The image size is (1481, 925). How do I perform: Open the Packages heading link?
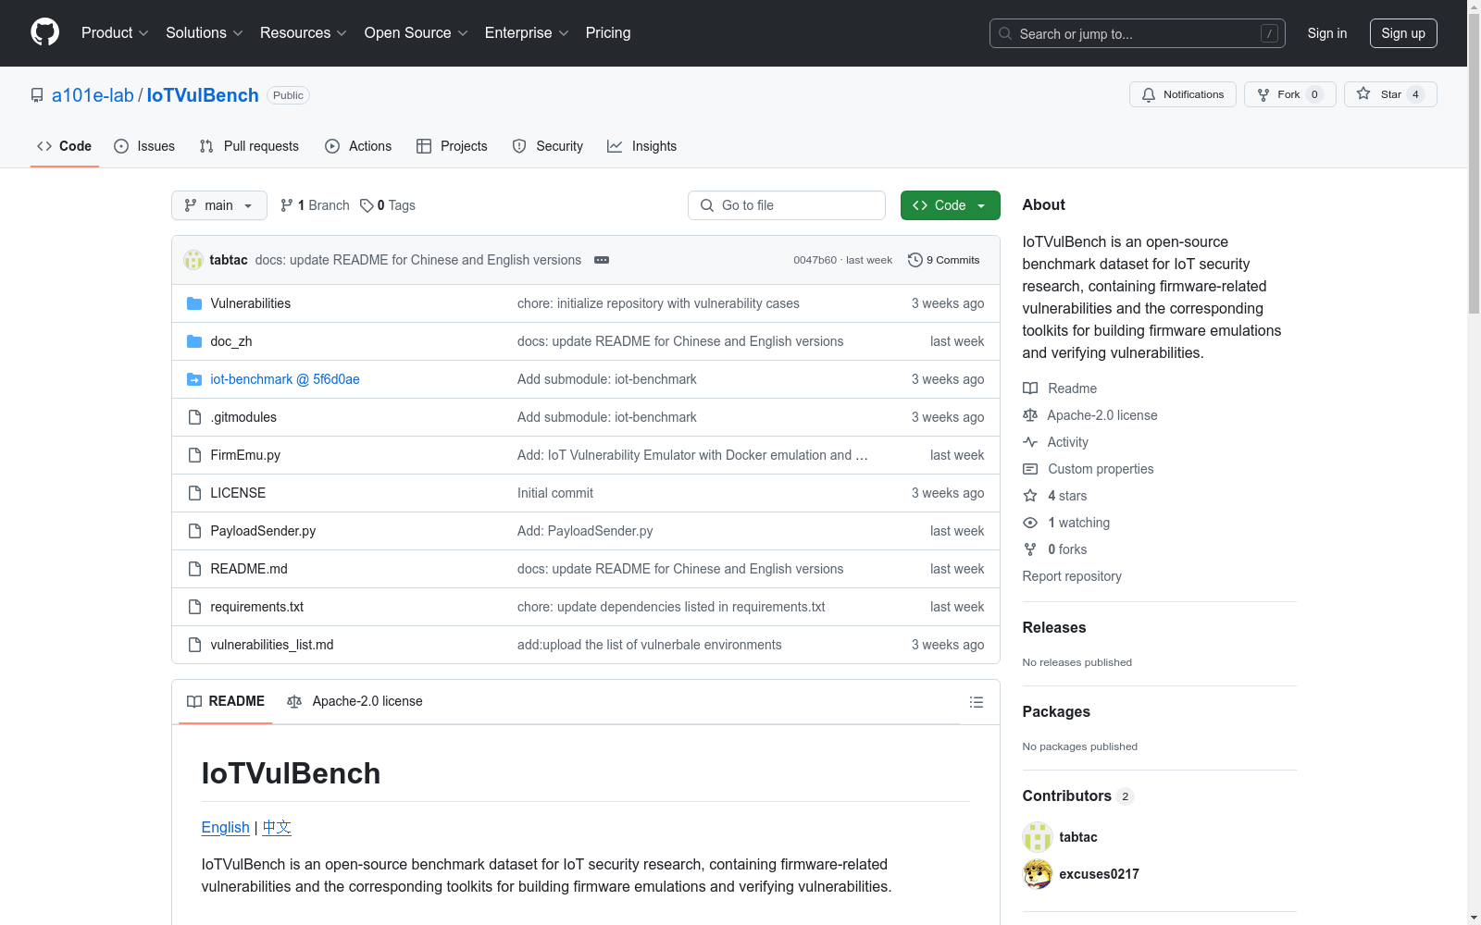click(x=1056, y=711)
